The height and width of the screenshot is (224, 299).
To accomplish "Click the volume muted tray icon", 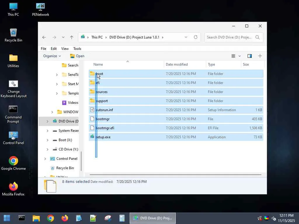I will pos(274,218).
